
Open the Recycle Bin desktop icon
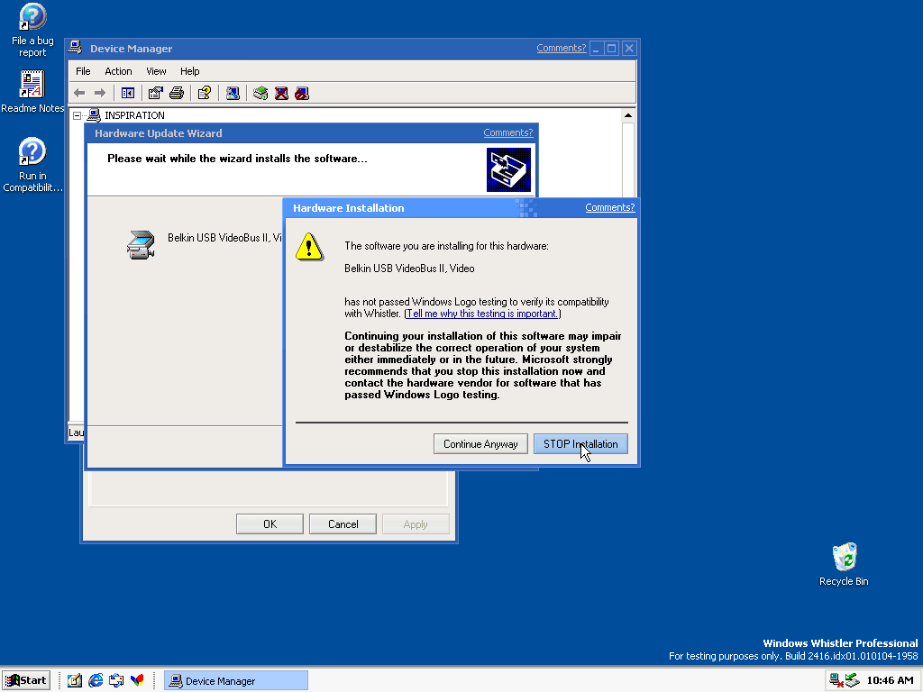[845, 559]
